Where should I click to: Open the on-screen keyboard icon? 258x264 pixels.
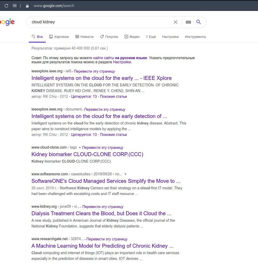point(189,22)
